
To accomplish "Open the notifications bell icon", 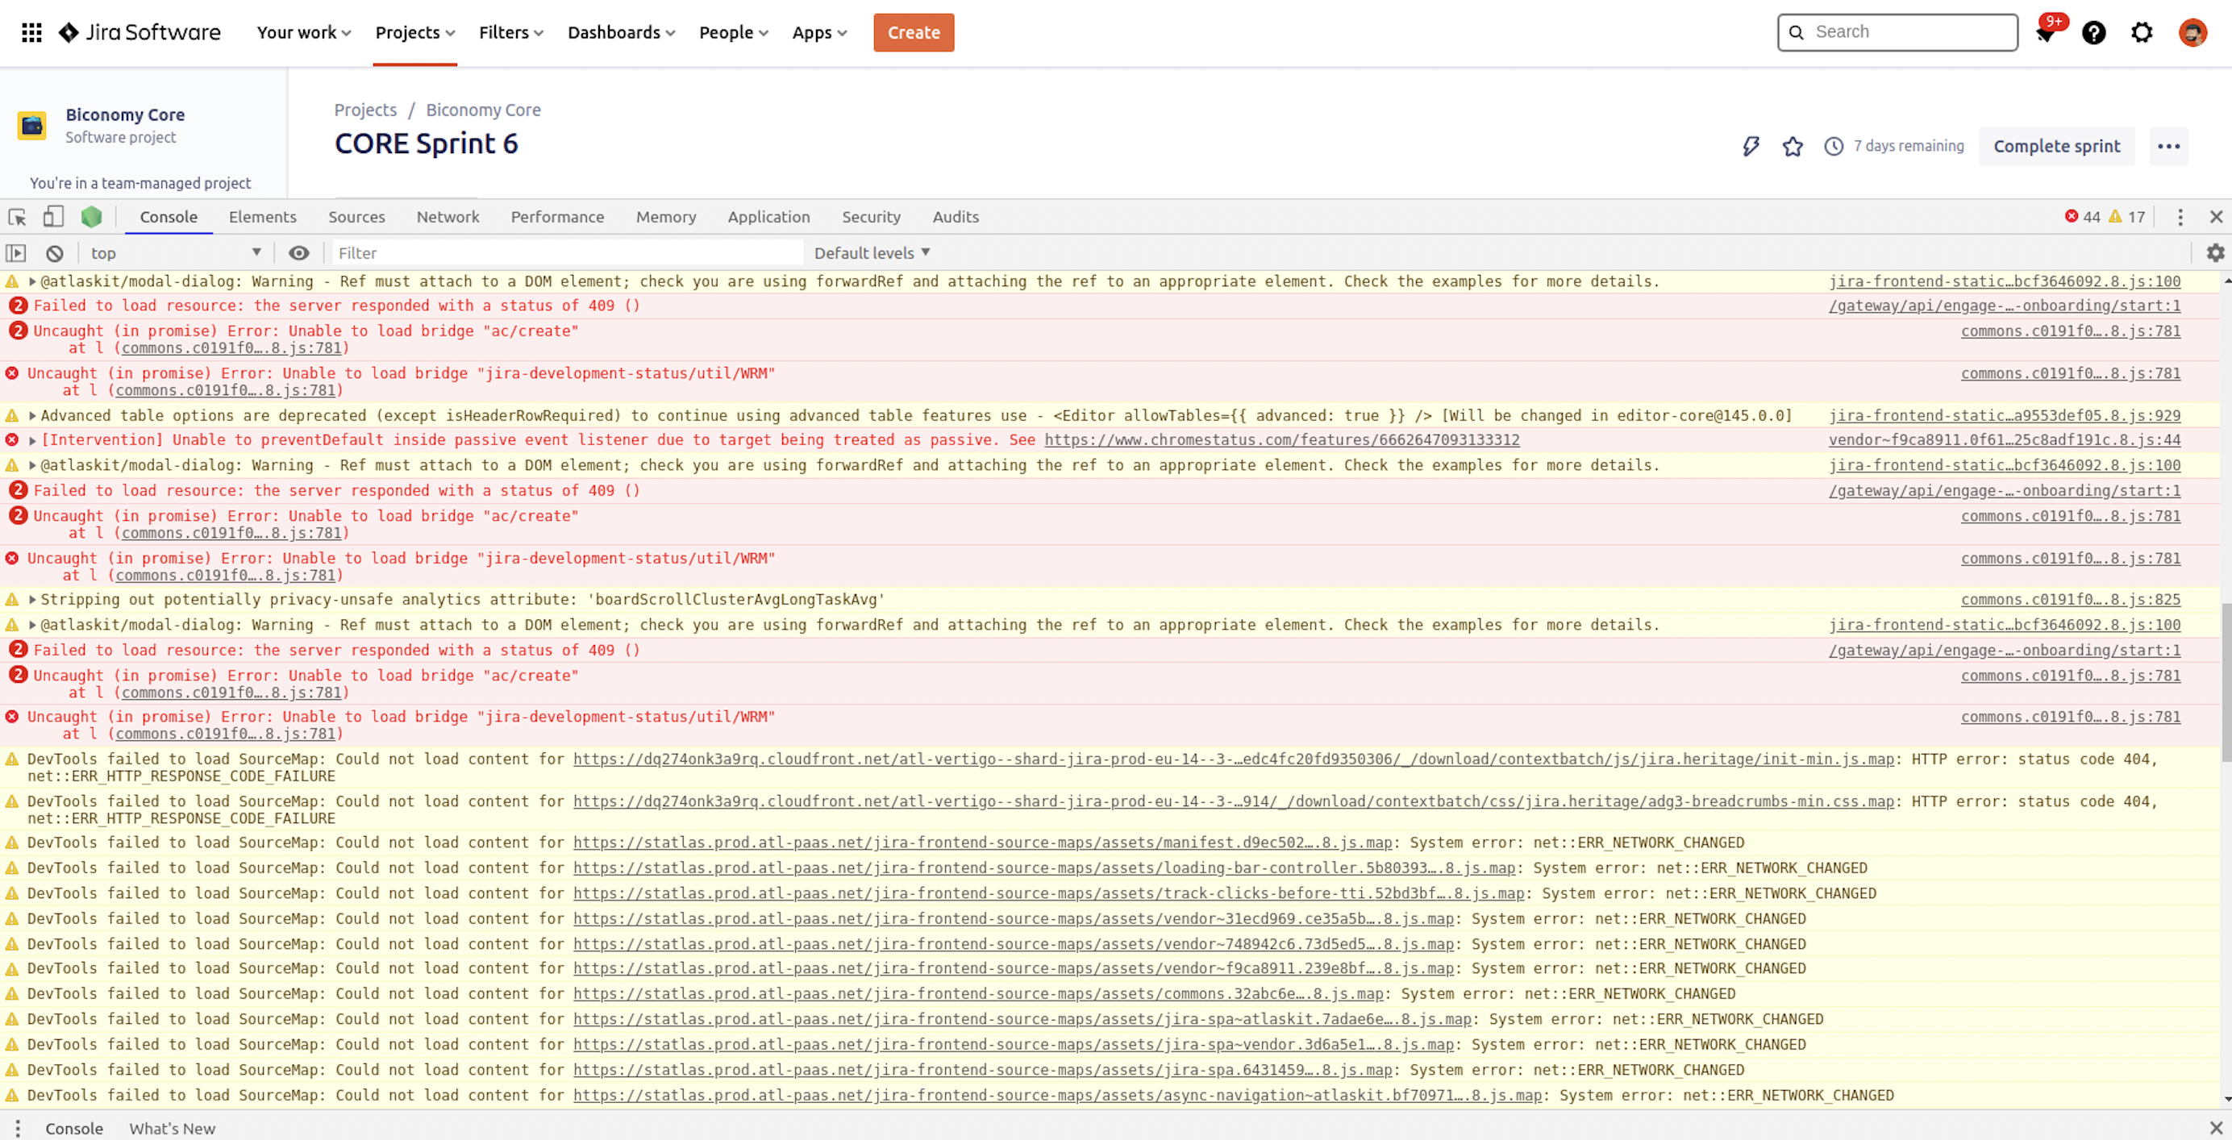I will pyautogui.click(x=2046, y=33).
